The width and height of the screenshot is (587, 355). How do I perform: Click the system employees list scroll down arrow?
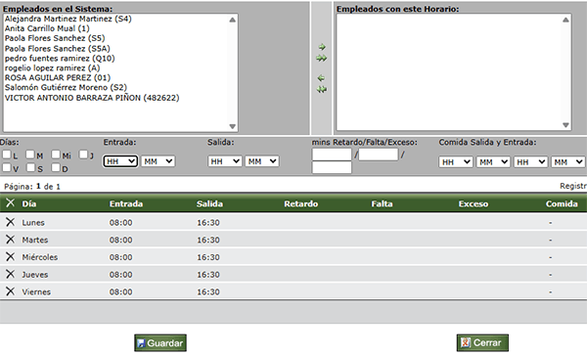coord(233,126)
